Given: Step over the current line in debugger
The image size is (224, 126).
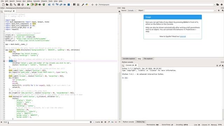Looking at the screenshot, I should click(x=53, y=5).
